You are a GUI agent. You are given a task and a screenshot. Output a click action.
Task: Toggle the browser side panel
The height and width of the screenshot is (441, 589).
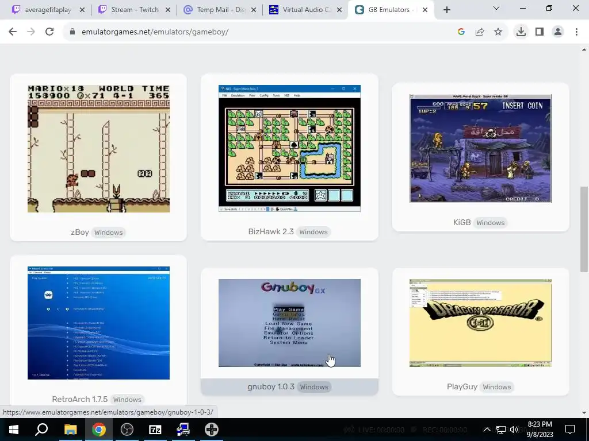[540, 32]
